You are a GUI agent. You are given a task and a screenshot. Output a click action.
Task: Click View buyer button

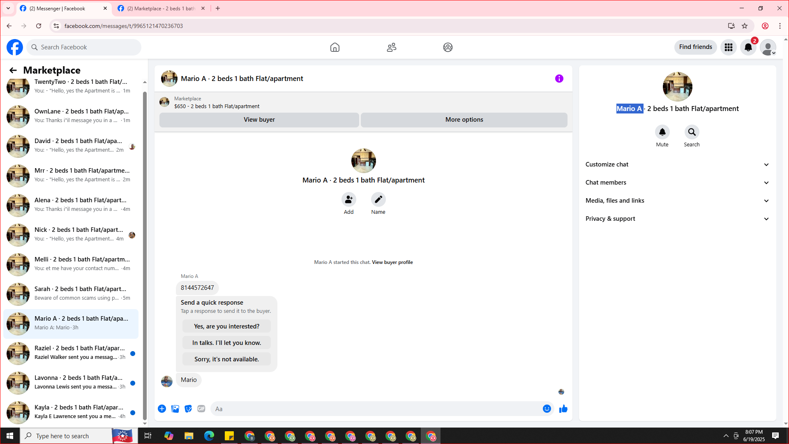tap(259, 120)
